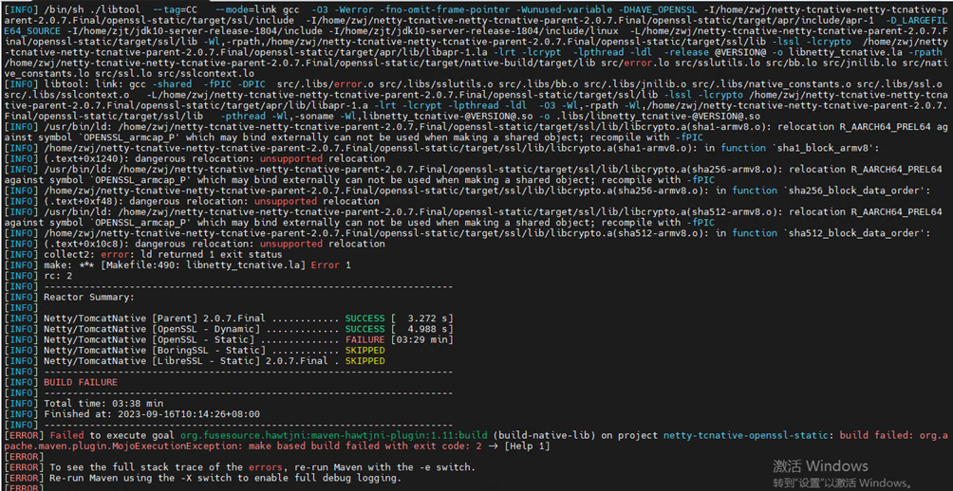Click the 激活 Windows activation watermark
Image resolution: width=953 pixels, height=491 pixels.
pyautogui.click(x=820, y=466)
